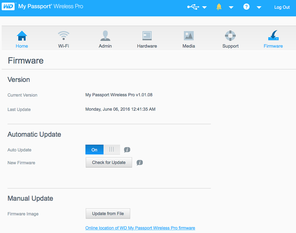
Task: Show info tooltip beside Check for Update
Action: click(x=140, y=162)
